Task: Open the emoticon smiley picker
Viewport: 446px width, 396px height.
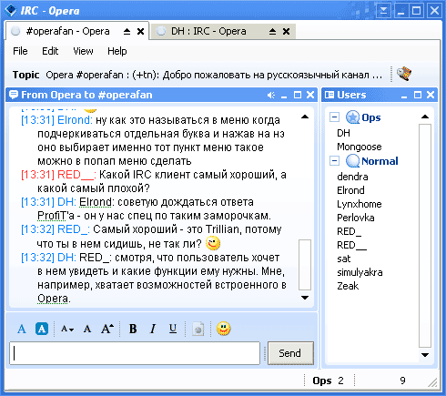Action: [x=224, y=329]
